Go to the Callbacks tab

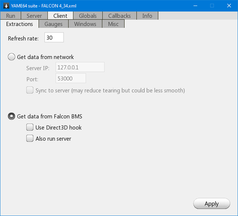(x=119, y=16)
